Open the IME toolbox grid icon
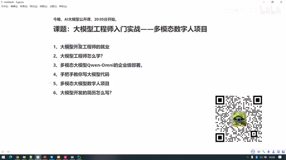The width and height of the screenshot is (286, 160). 283,152
